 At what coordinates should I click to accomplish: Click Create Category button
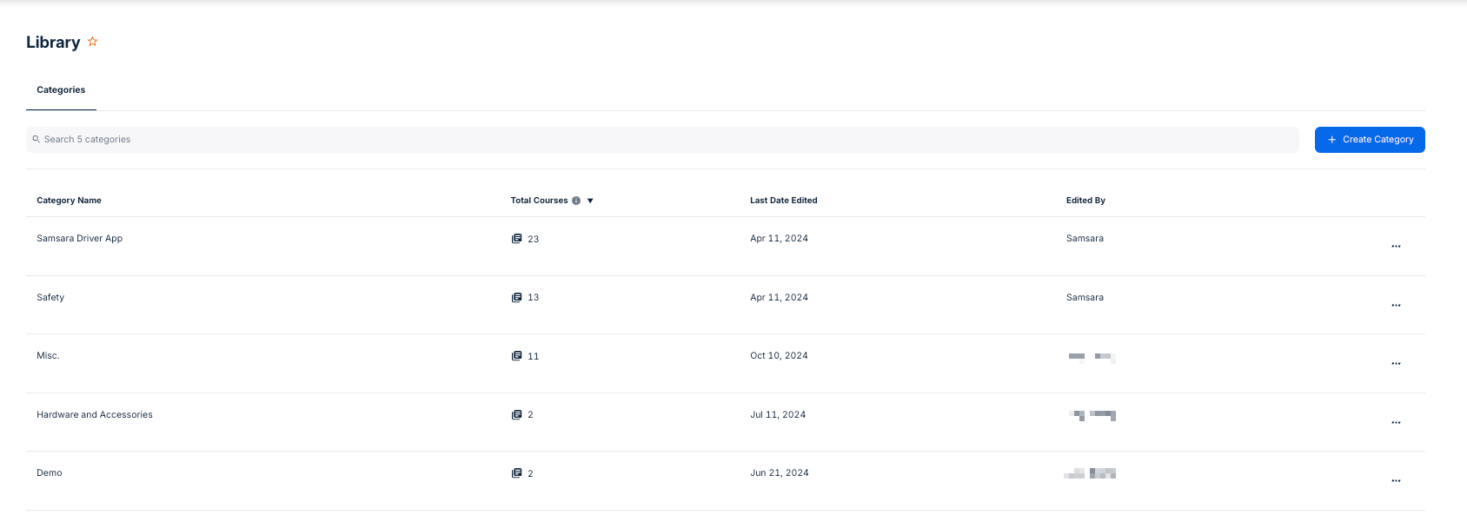click(x=1370, y=140)
